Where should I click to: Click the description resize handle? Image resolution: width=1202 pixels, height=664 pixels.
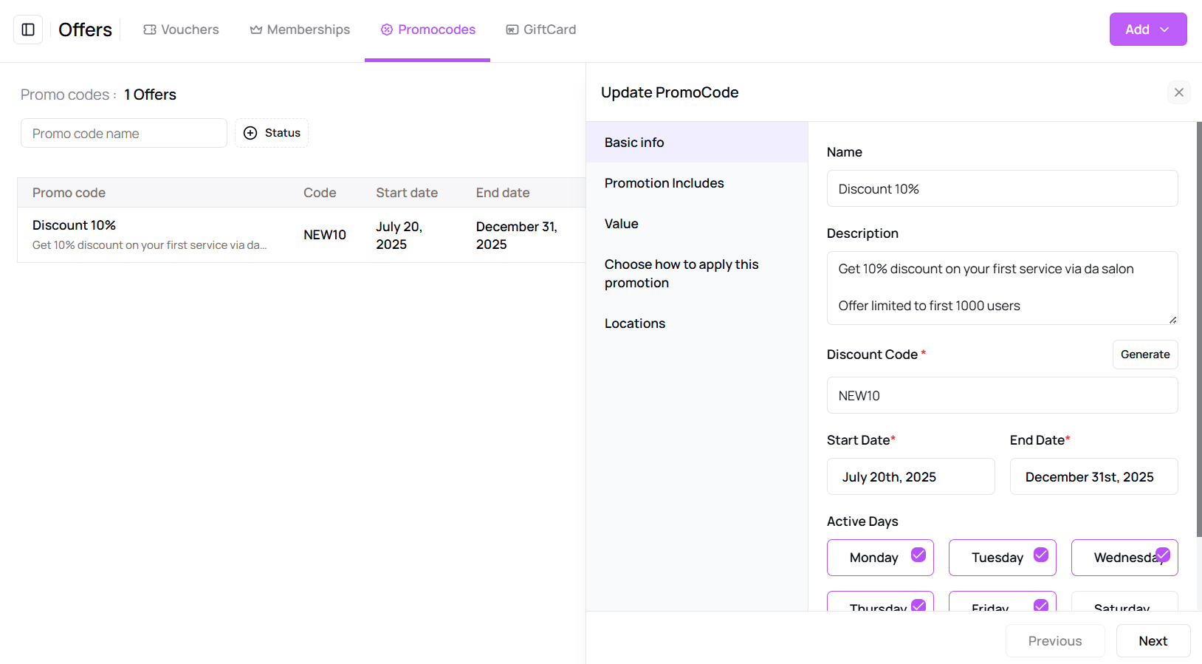click(x=1172, y=319)
